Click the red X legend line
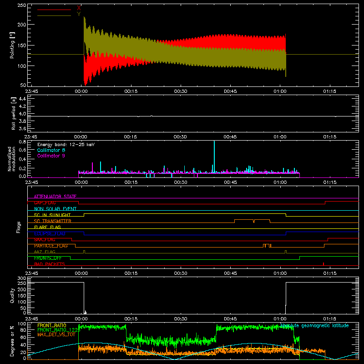Image resolution: width=364 pixels, height=364 pixels. pyautogui.click(x=54, y=10)
